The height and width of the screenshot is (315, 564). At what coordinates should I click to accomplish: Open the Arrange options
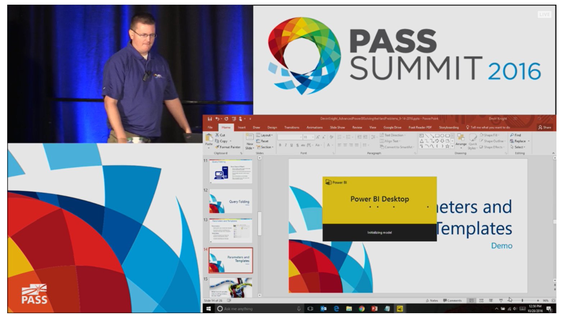[x=461, y=141]
